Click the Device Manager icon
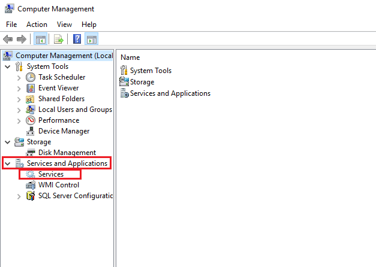The image size is (376, 267). [x=30, y=131]
